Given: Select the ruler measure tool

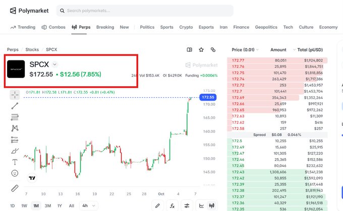Looking at the screenshot, I should tap(15, 188).
